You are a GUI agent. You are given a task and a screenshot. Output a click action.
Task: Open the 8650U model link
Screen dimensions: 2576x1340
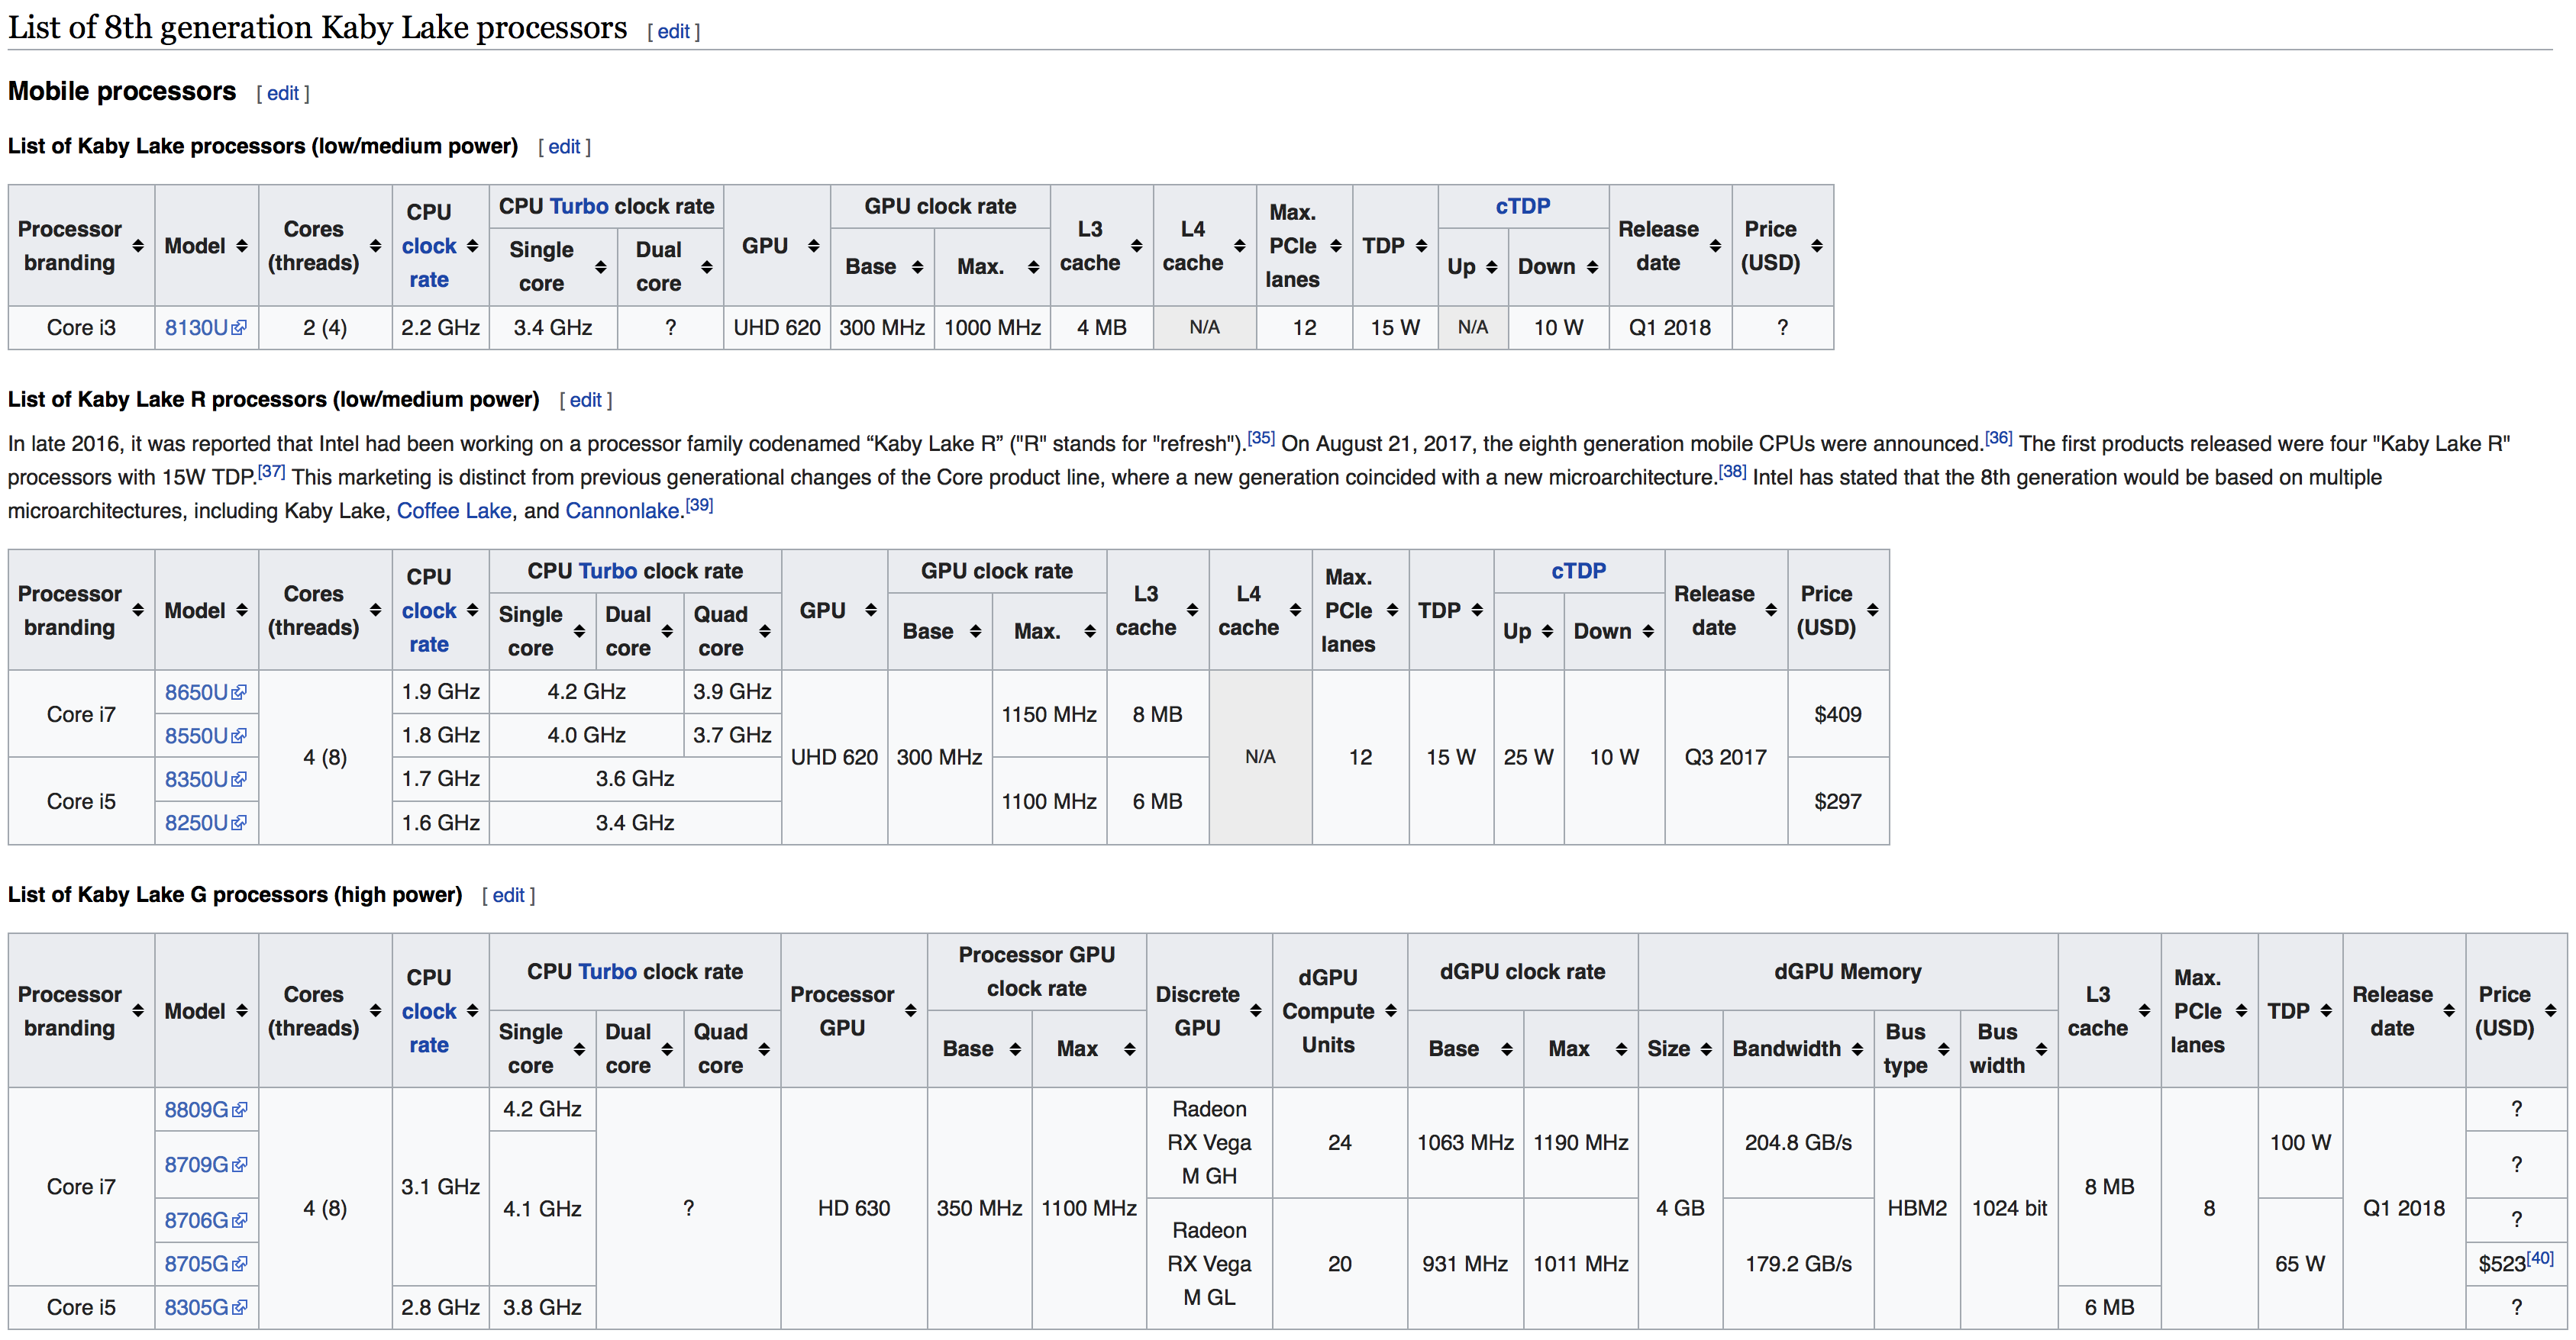pyautogui.click(x=196, y=692)
